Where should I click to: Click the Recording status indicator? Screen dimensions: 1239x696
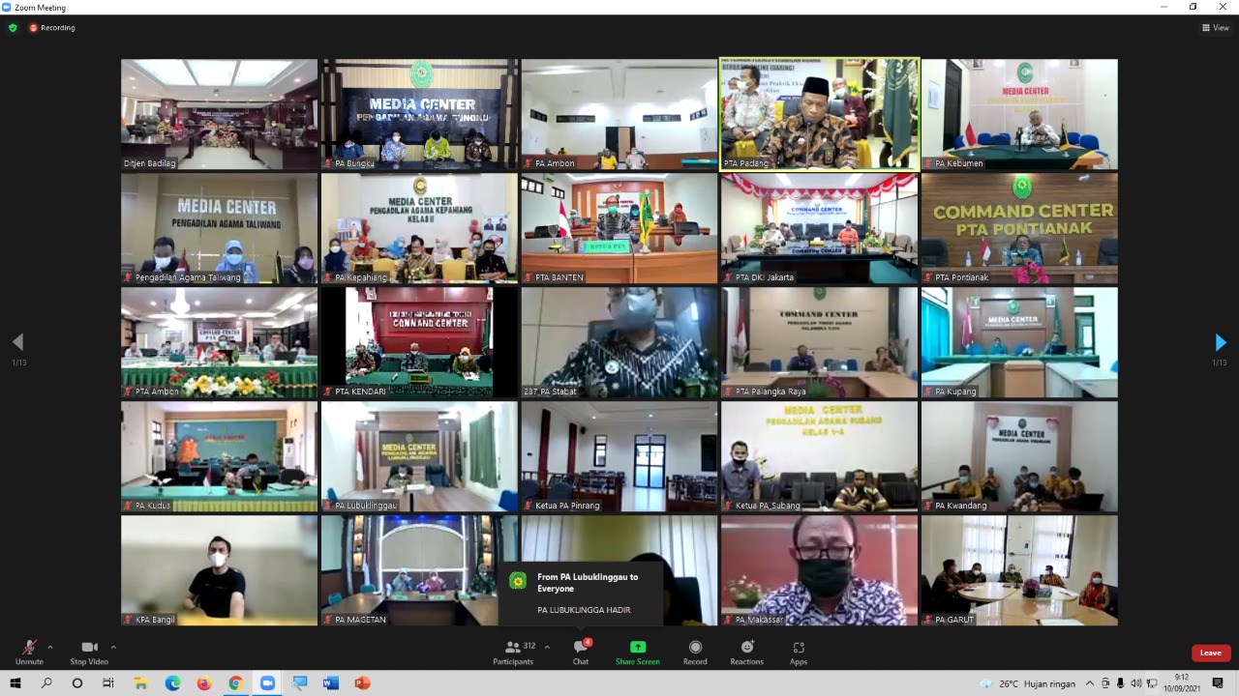[x=52, y=28]
